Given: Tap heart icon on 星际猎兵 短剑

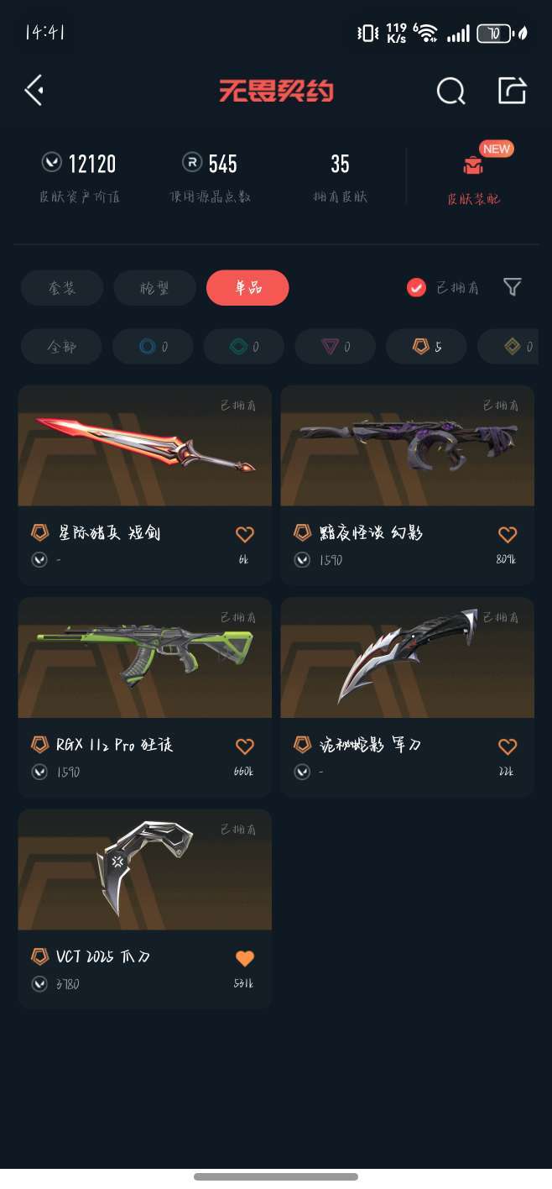Looking at the screenshot, I should point(244,534).
